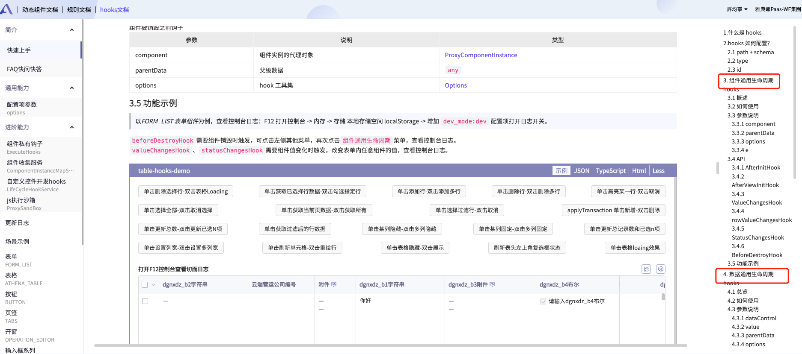
Task: Click button 单击删除选择行-双击表格Loading
Action: tap(186, 191)
